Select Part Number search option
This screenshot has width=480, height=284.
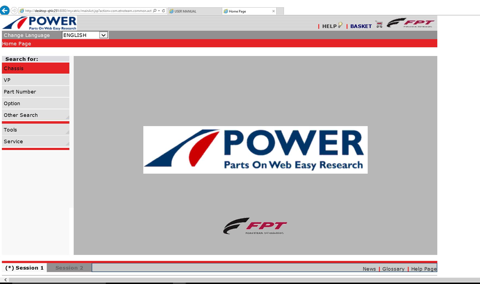tap(36, 92)
